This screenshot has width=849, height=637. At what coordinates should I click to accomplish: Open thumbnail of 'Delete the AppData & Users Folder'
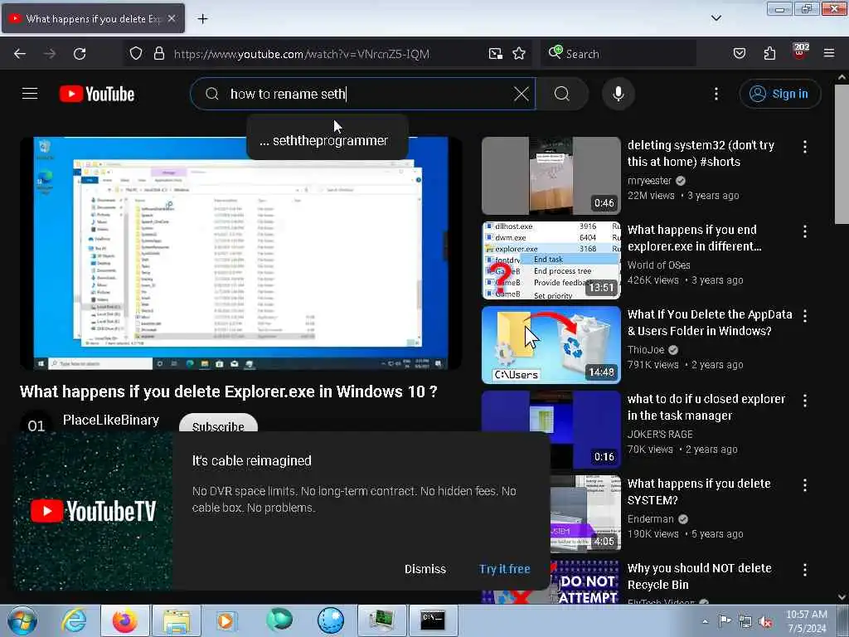click(551, 344)
